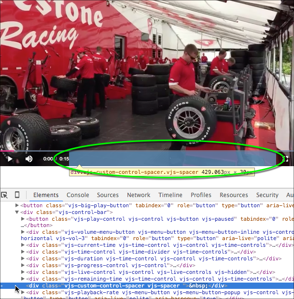Select the highlighted vjs-custom-control-spacer element row
The height and width of the screenshot is (299, 294).
pos(121,285)
